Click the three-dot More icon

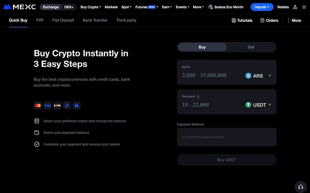289,20
